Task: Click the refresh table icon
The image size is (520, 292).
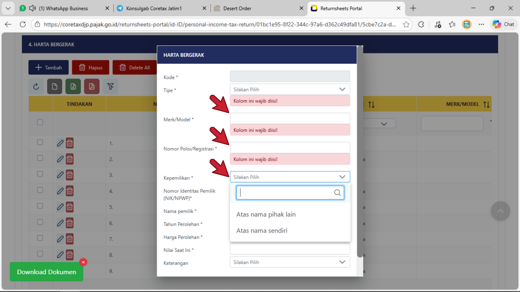Action: pyautogui.click(x=36, y=86)
